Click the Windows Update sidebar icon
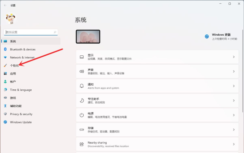This screenshot has height=153, width=244. [x=5, y=122]
